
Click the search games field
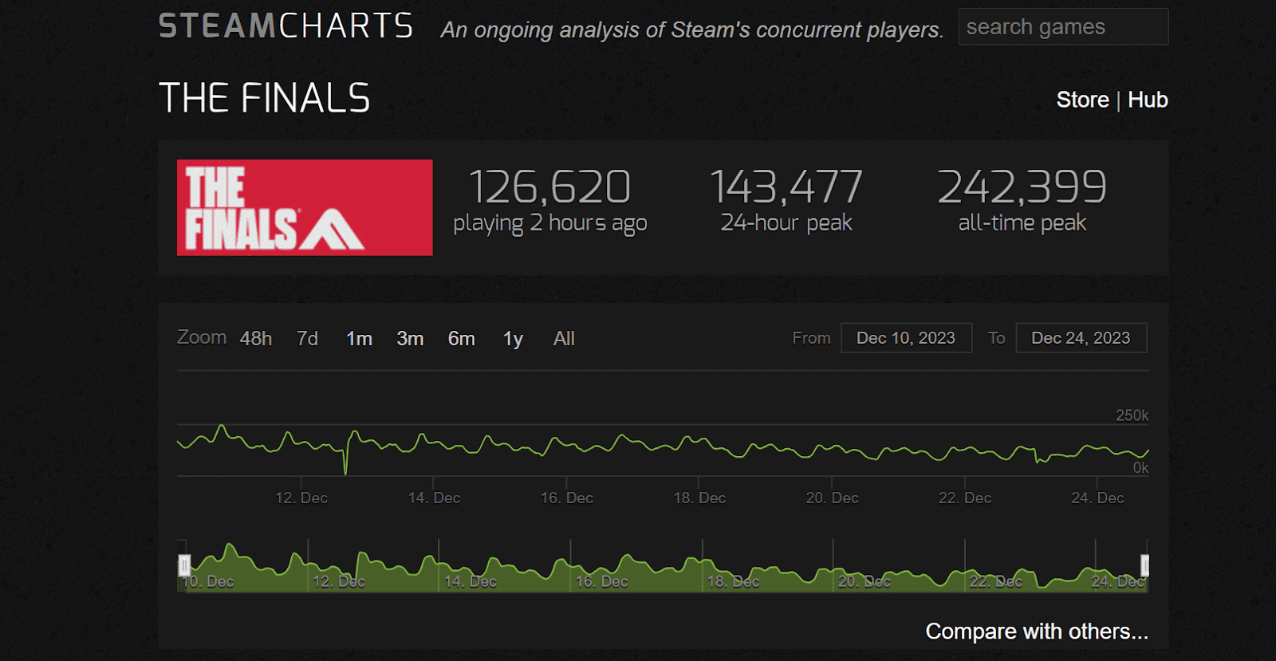click(1063, 27)
